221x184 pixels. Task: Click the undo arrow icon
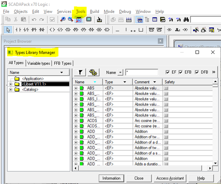[34, 19]
